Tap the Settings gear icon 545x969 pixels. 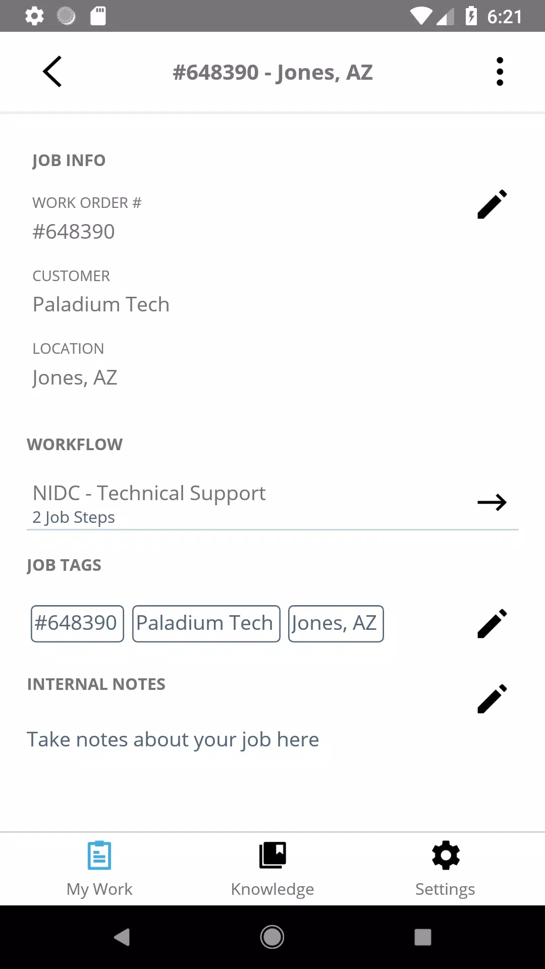446,855
